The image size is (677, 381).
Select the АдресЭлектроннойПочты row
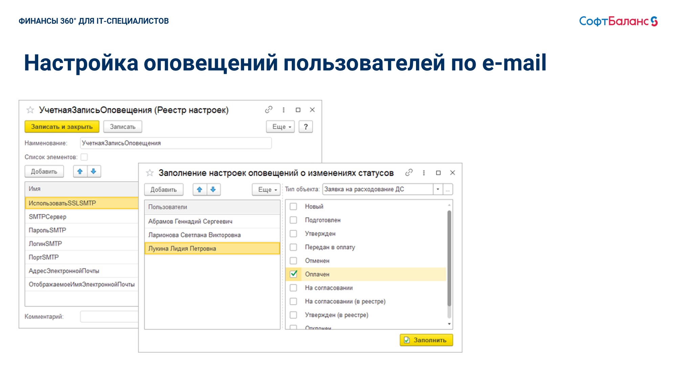(x=82, y=271)
